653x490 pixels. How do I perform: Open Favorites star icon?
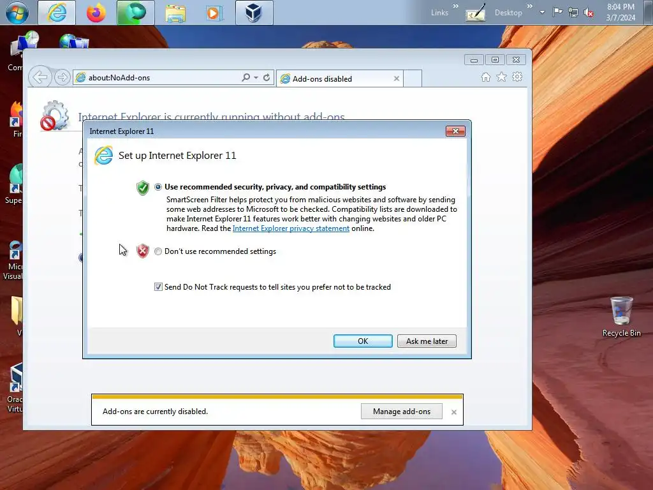tap(501, 77)
